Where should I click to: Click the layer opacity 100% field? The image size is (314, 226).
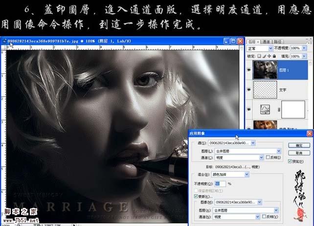[x=296, y=48]
